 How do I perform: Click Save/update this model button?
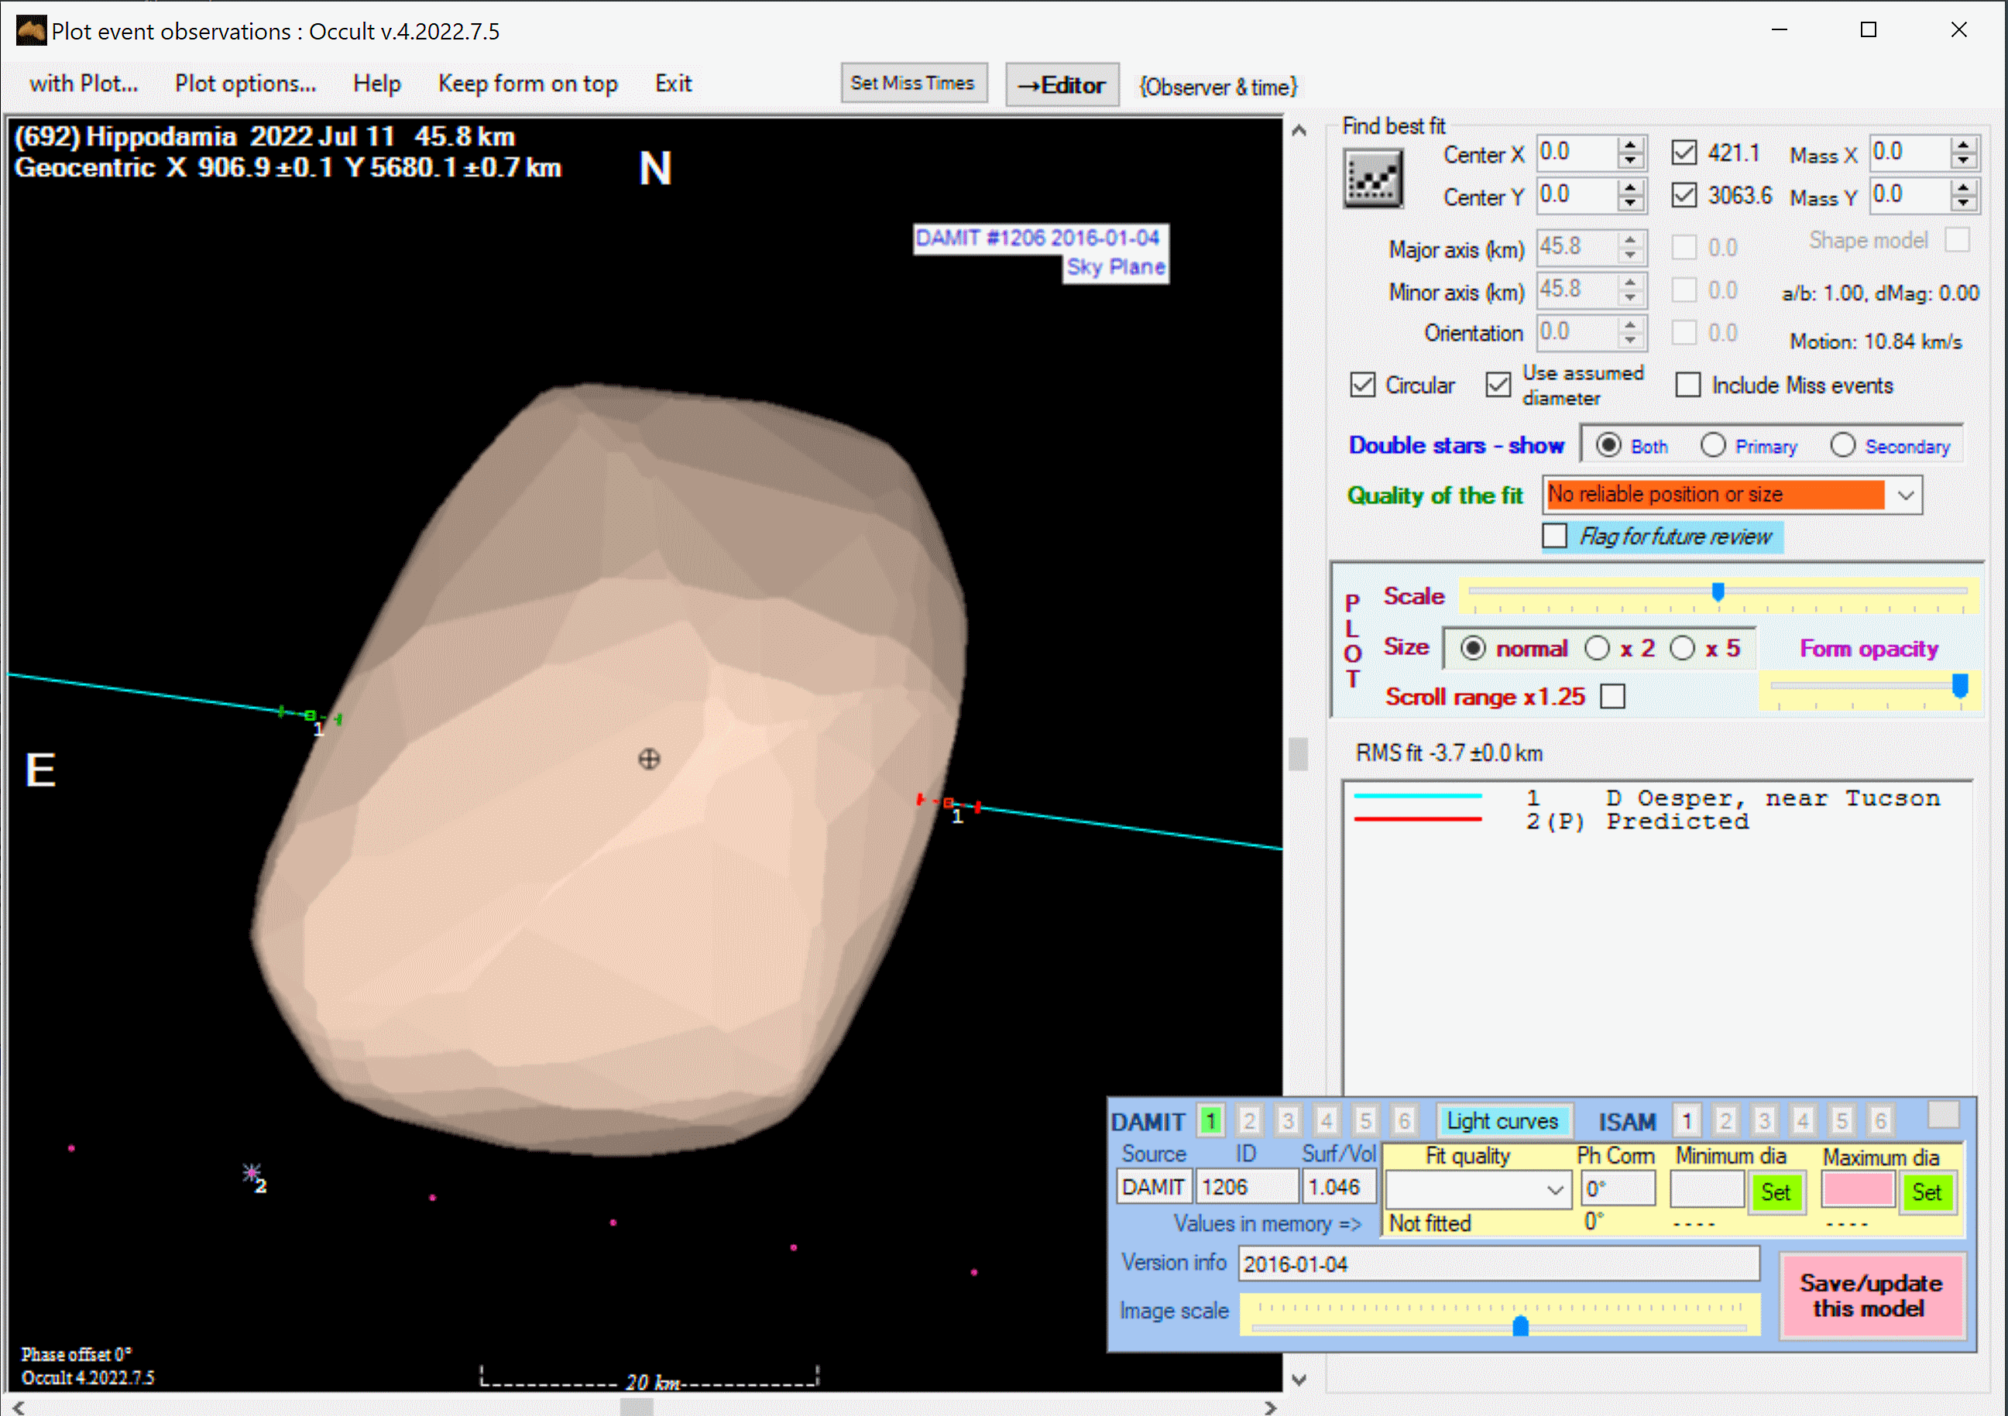(x=1872, y=1295)
